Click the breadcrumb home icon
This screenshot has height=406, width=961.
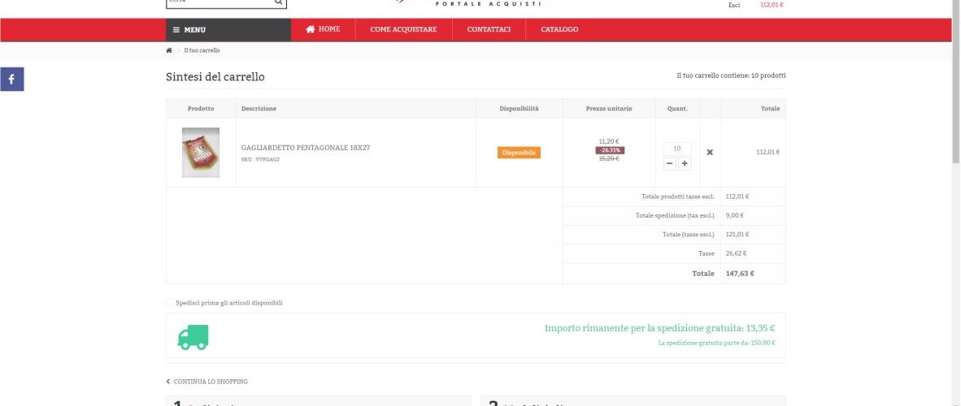169,50
